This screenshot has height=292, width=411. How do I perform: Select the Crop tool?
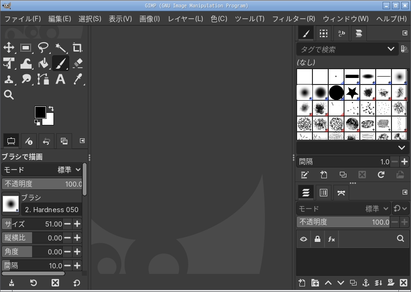[x=77, y=48]
